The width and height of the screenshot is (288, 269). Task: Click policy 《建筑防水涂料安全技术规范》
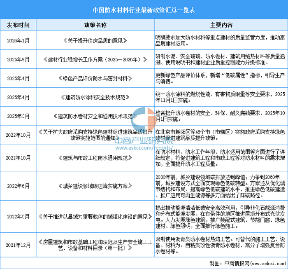pyautogui.click(x=95, y=97)
